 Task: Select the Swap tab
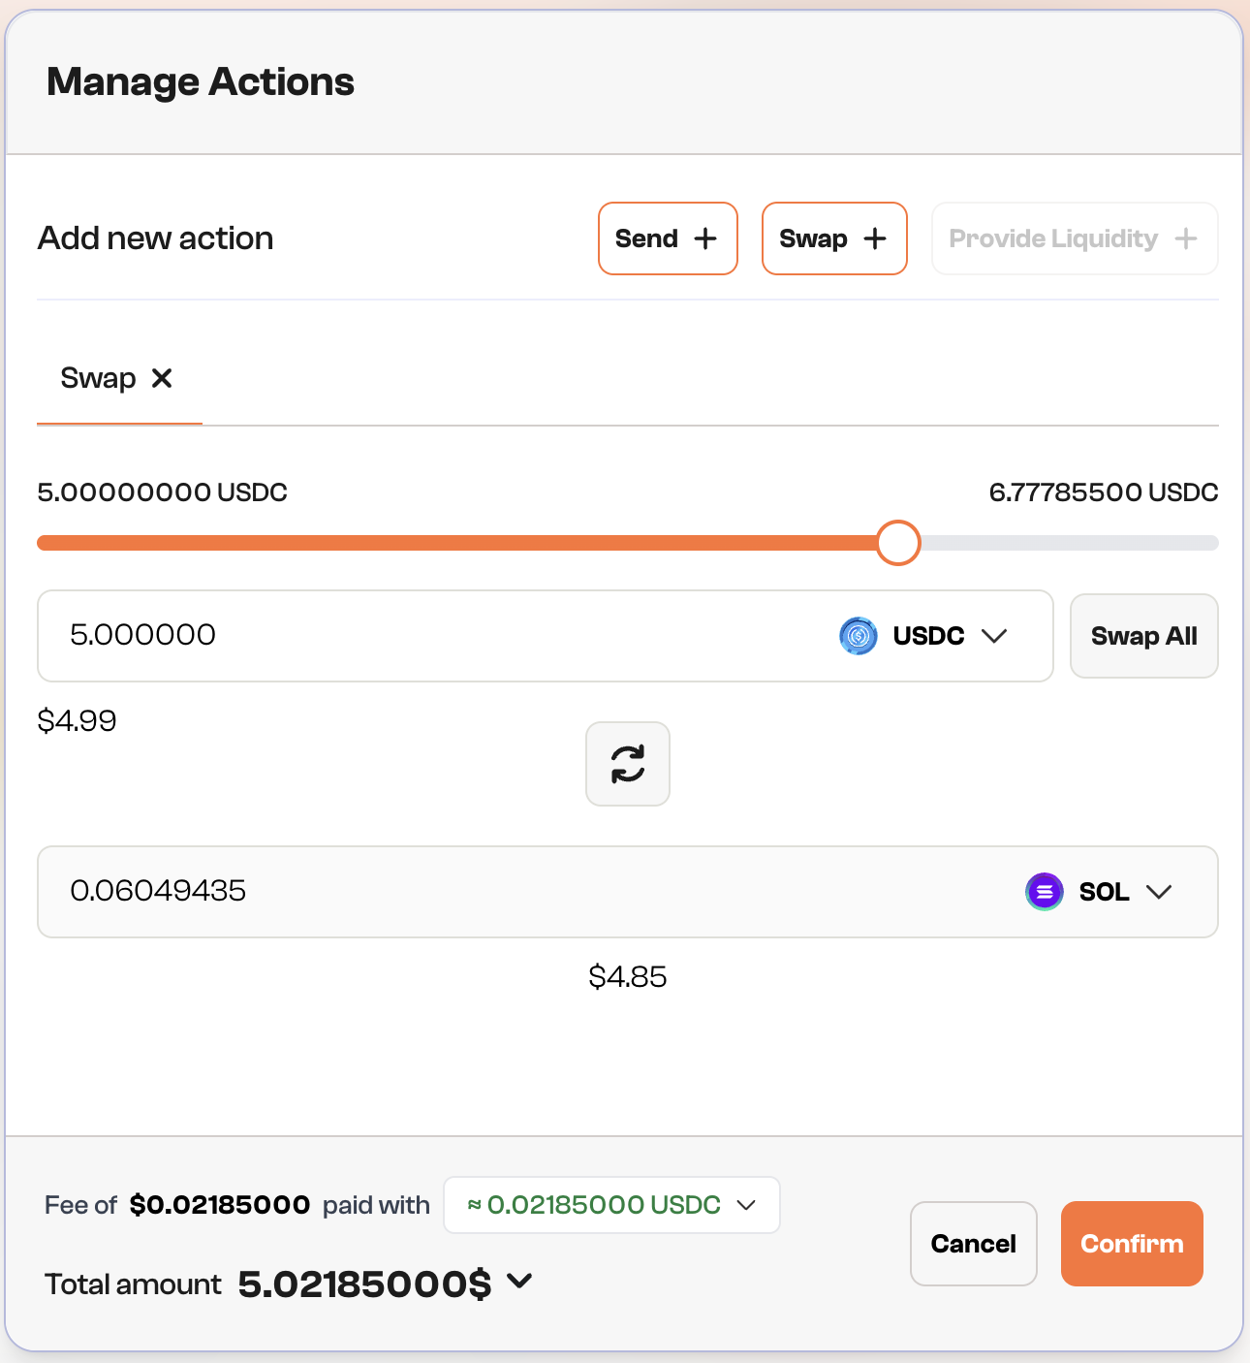click(98, 378)
